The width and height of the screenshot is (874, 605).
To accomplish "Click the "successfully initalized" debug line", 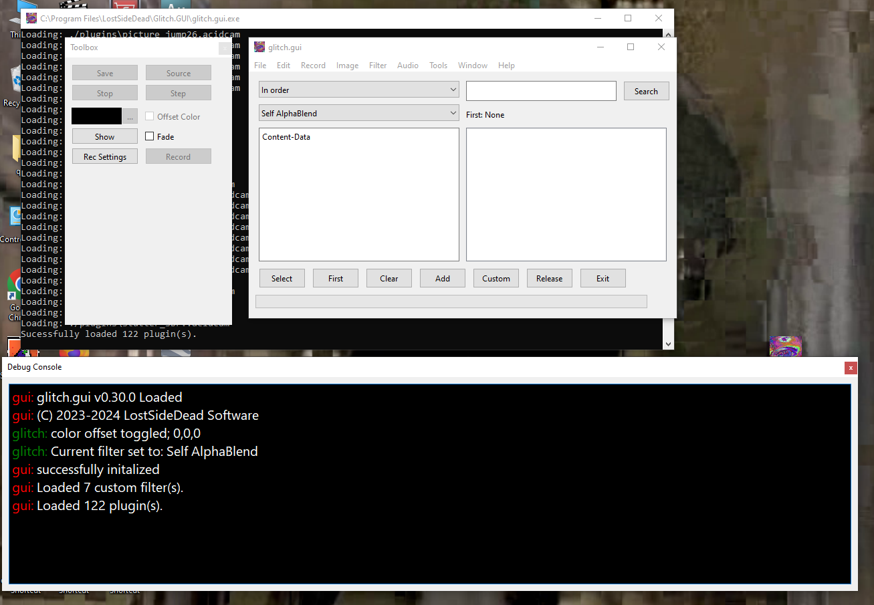I will click(98, 470).
